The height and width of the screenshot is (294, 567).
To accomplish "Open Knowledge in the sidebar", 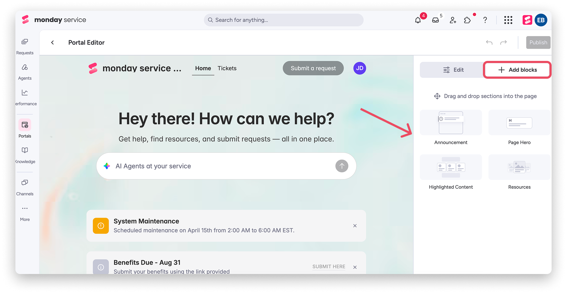I will (25, 155).
